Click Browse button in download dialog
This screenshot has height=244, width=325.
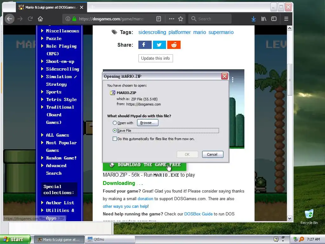click(x=148, y=123)
